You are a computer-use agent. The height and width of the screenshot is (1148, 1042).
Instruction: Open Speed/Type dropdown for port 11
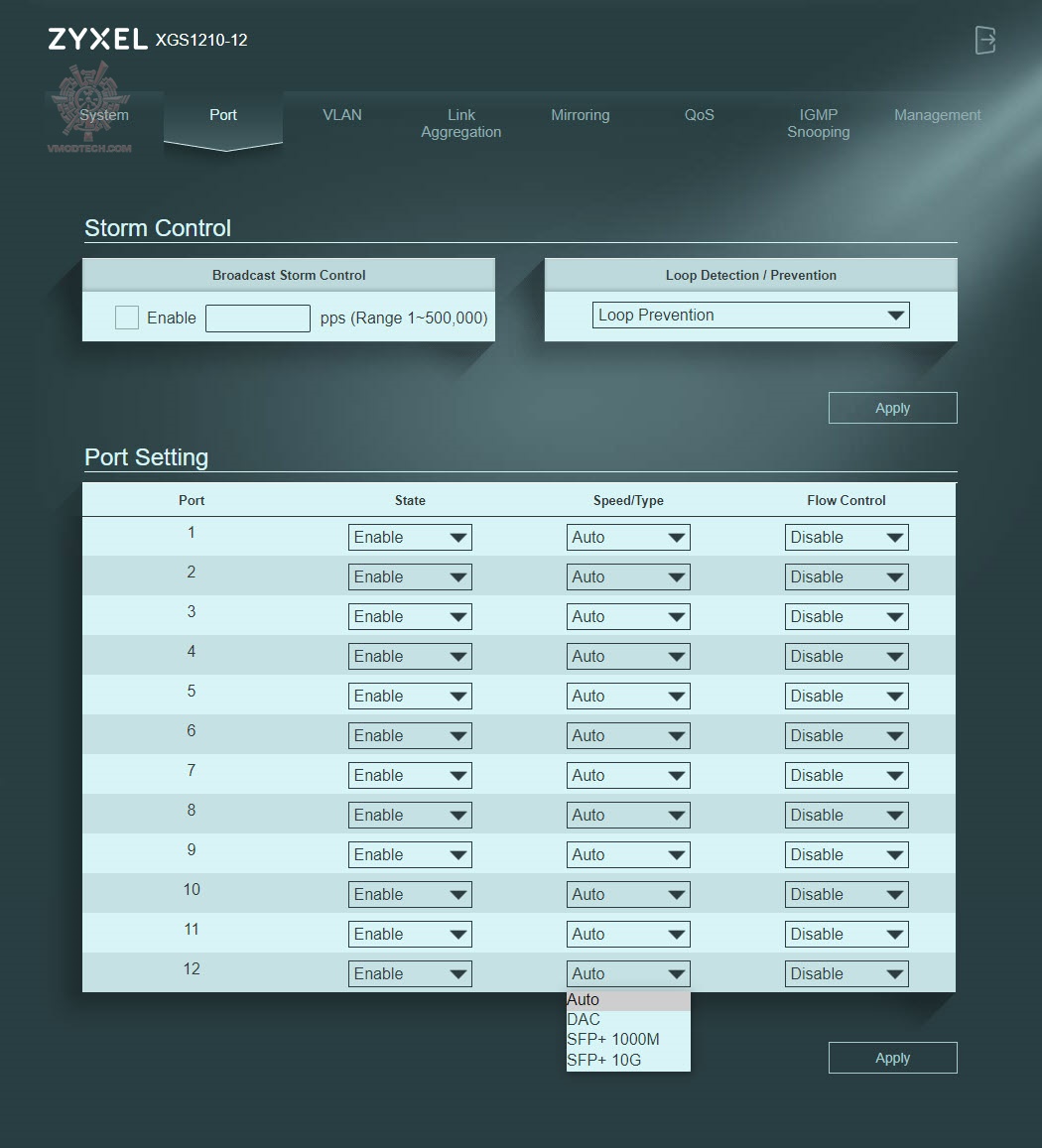tap(628, 935)
